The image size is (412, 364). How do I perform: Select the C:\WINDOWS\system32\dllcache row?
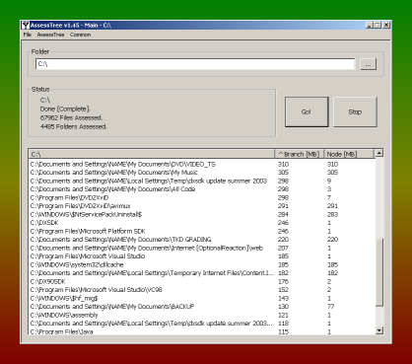point(202,264)
